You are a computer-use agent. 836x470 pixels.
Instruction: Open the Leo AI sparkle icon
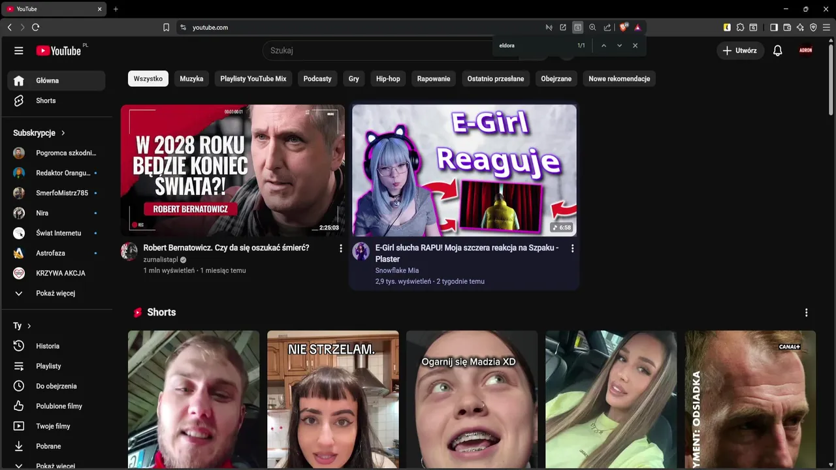[800, 27]
